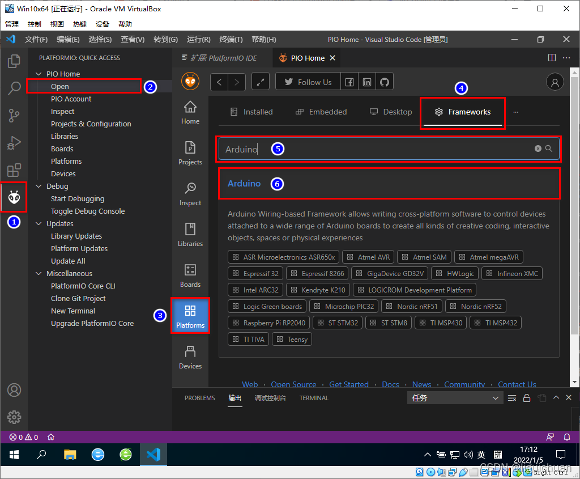Screen dimensions: 580x479
Task: Open Projects in PIO sidebar
Action: tap(190, 154)
